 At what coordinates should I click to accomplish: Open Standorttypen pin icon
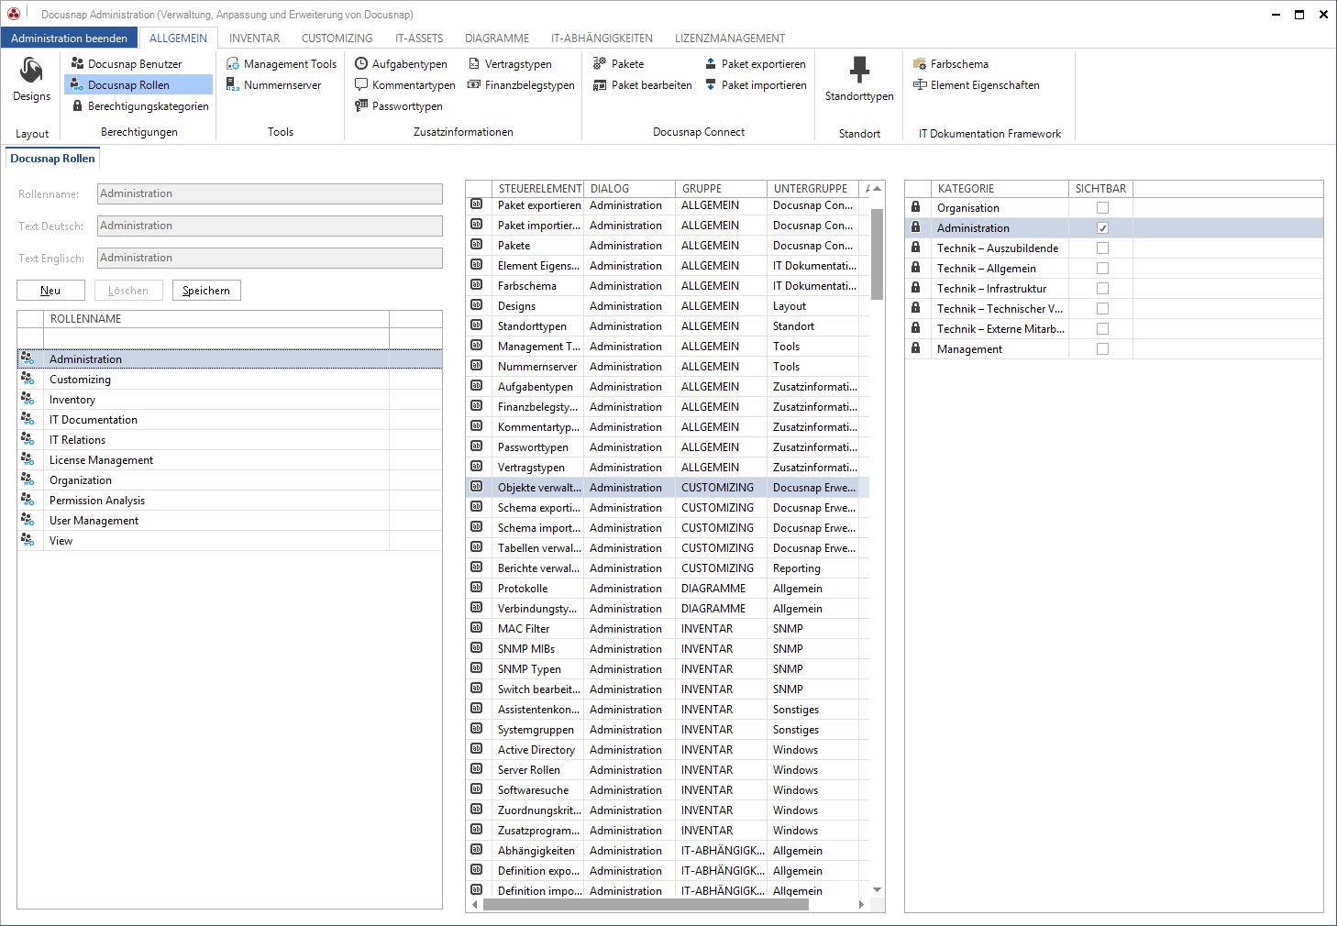click(859, 70)
